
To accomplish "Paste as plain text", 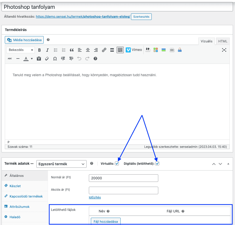I will [39, 59].
